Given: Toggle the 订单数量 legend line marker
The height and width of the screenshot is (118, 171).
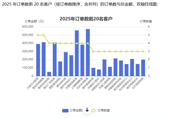Looking at the screenshot, I should coord(93,111).
